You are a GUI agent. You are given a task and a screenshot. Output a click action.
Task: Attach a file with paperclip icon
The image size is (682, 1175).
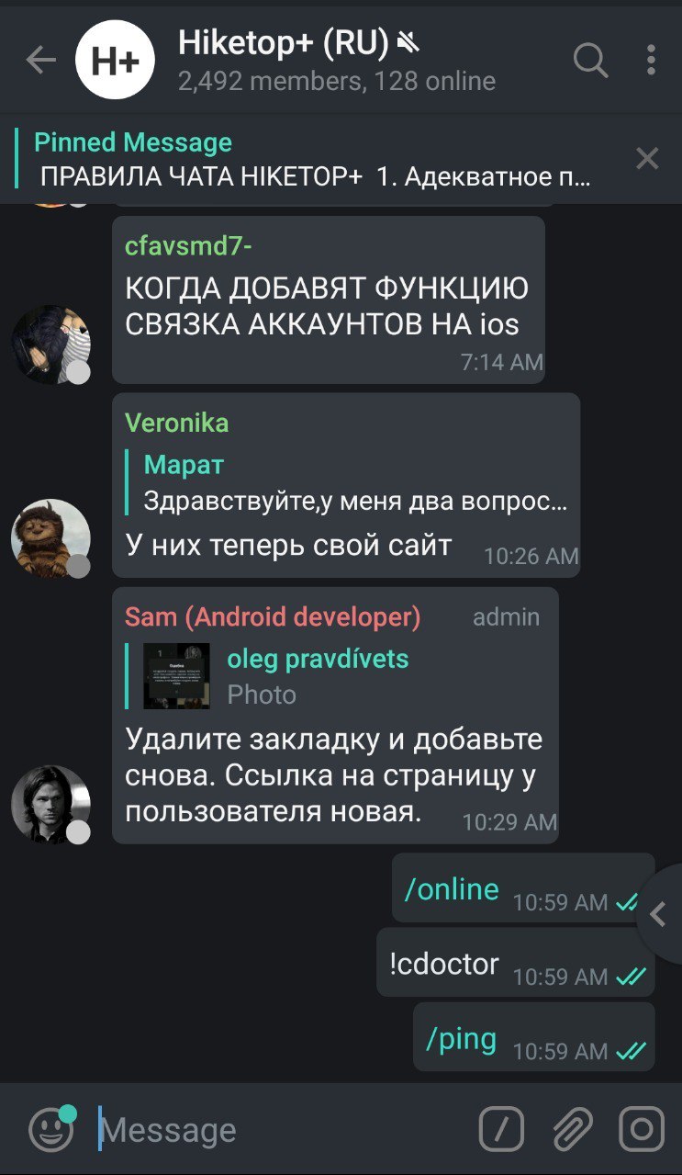(x=571, y=1129)
